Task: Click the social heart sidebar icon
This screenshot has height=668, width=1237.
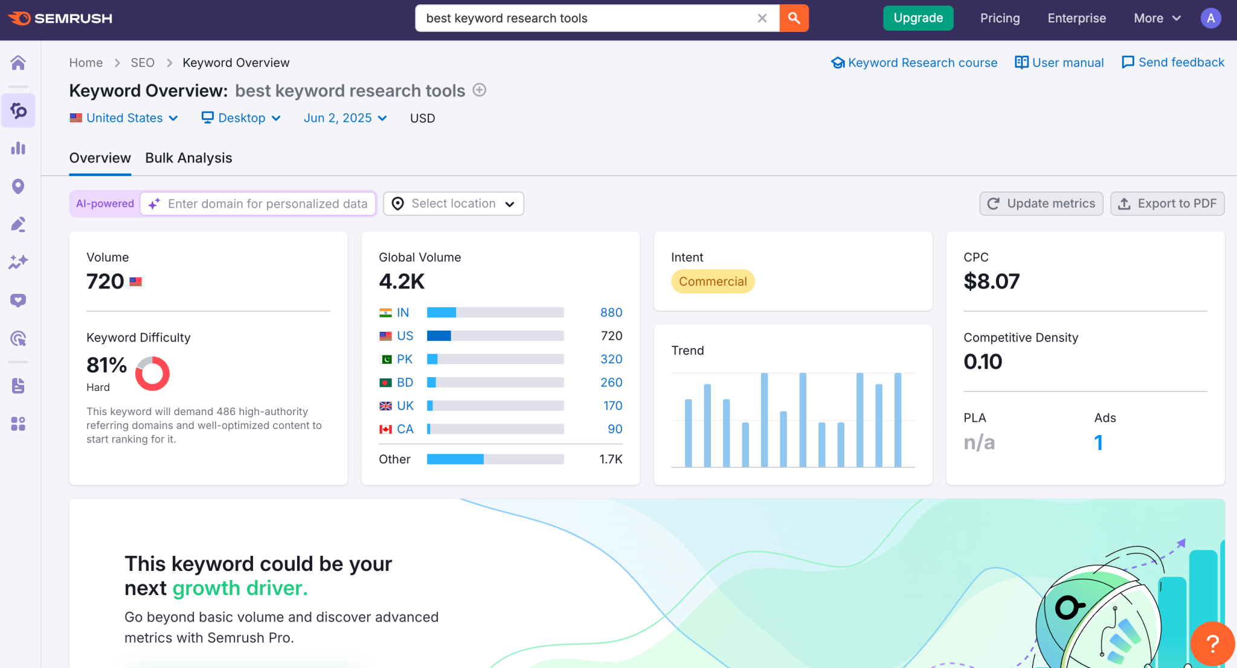Action: pos(18,300)
